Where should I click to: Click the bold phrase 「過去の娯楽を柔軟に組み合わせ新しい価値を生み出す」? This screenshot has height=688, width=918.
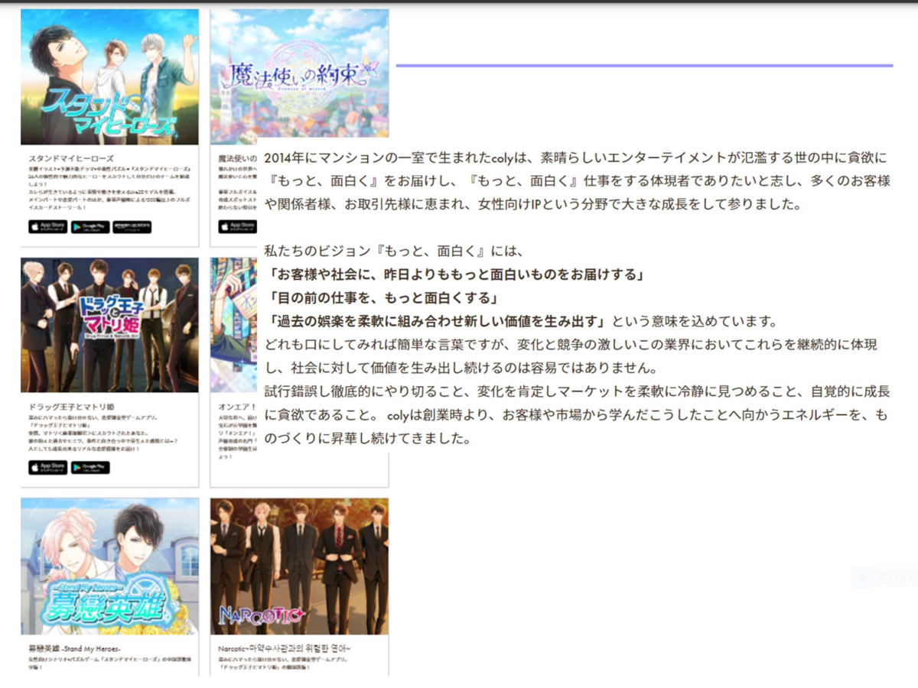point(437,320)
